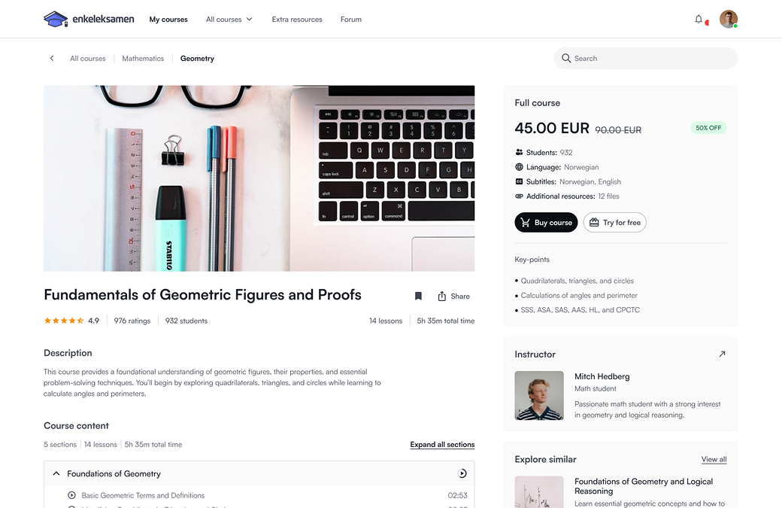Viewport: 782px width, 508px height.
Task: Open the Forum page
Action: pyautogui.click(x=351, y=20)
